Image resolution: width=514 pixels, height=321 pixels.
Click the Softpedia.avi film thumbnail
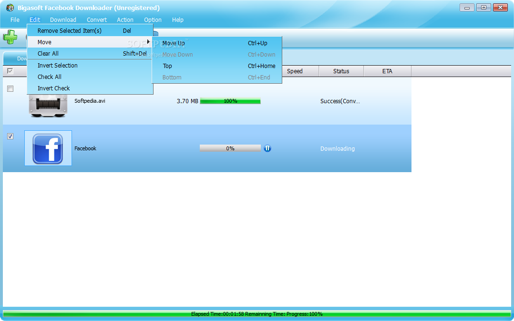click(48, 106)
